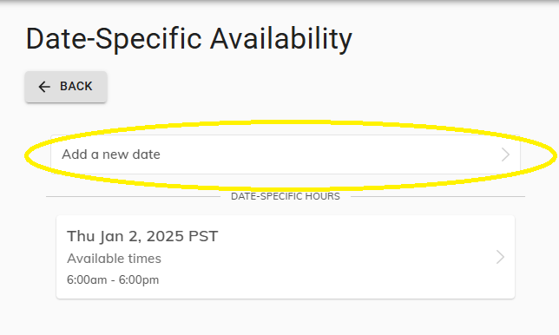Click the Date-Specific Availability heading
Image resolution: width=559 pixels, height=335 pixels.
click(x=189, y=39)
